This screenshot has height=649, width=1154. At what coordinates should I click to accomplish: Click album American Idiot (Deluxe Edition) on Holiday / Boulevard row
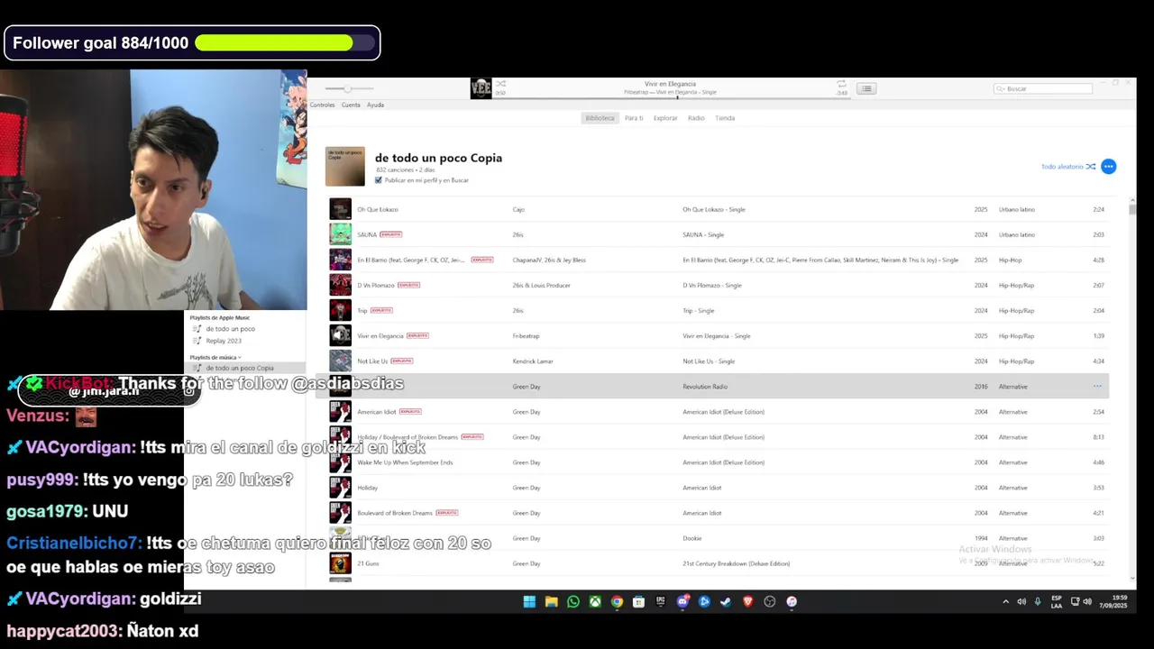(723, 437)
